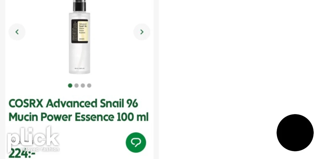Advance to the next product image
Screen dimensions: 320x159
tap(142, 32)
